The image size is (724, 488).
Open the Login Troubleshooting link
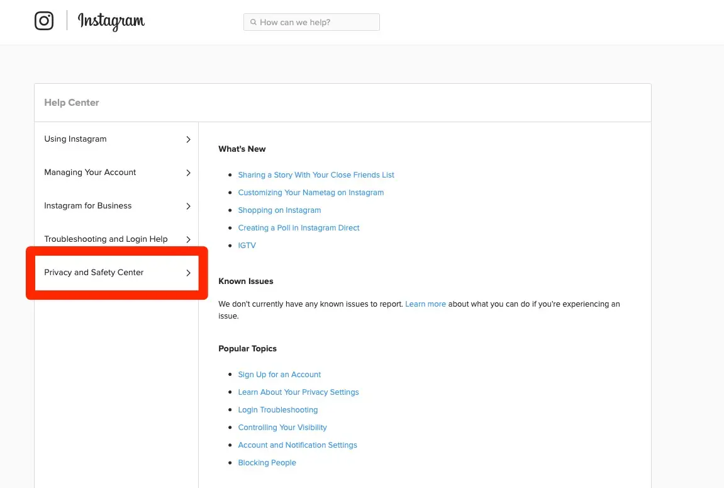(x=277, y=409)
